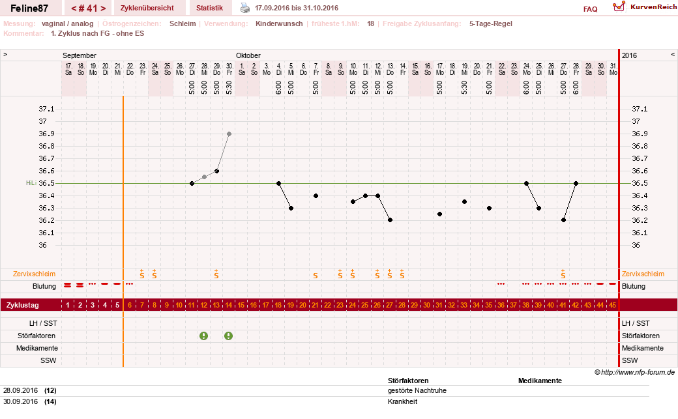The image size is (678, 419).
Task: Click the HLi 36.5 label
Action: (x=40, y=183)
